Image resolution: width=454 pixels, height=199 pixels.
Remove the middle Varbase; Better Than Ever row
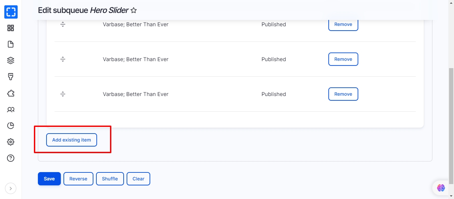click(x=343, y=59)
